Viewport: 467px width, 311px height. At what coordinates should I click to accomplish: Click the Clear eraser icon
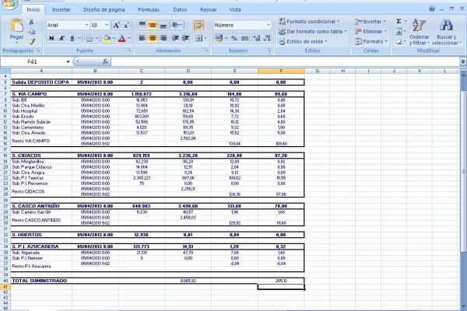399,41
